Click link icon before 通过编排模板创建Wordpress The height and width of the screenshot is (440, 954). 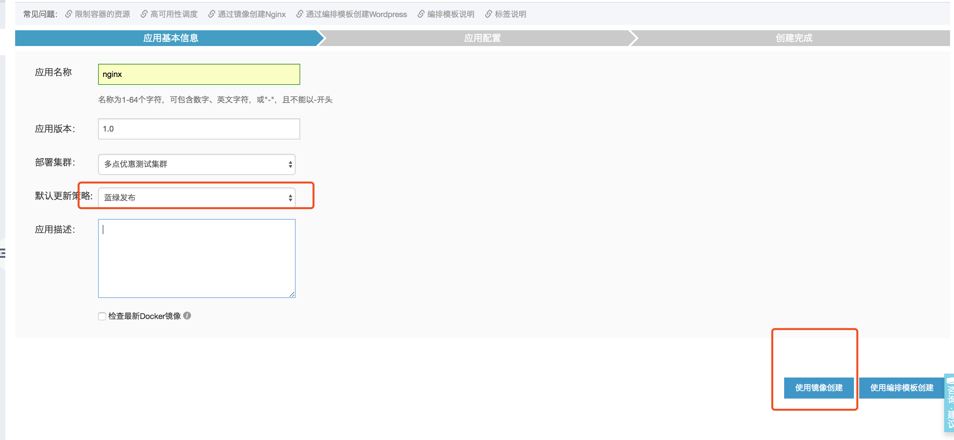pos(300,14)
